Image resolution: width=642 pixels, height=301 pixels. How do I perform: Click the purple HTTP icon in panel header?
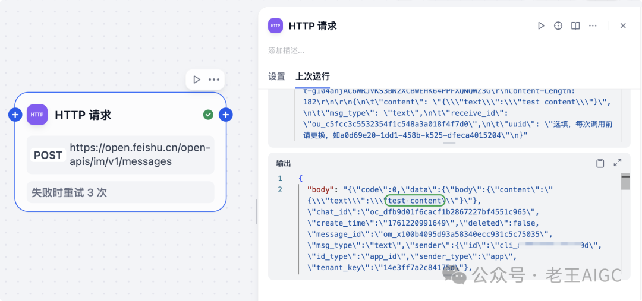pos(276,26)
